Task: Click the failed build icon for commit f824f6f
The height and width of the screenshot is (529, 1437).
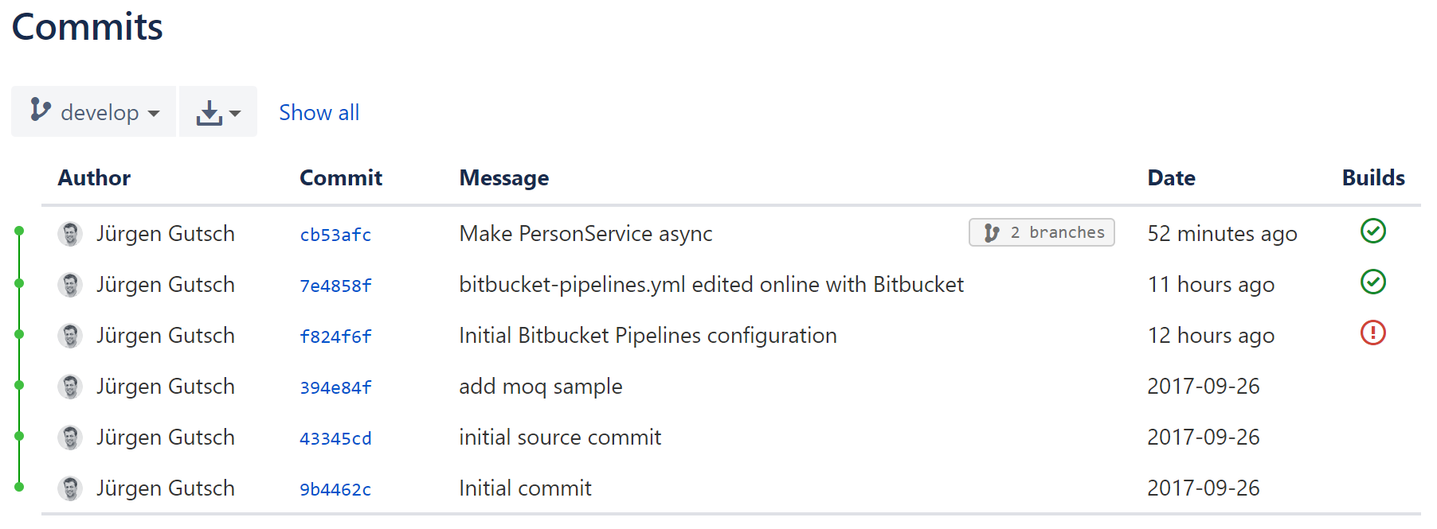Action: tap(1372, 333)
